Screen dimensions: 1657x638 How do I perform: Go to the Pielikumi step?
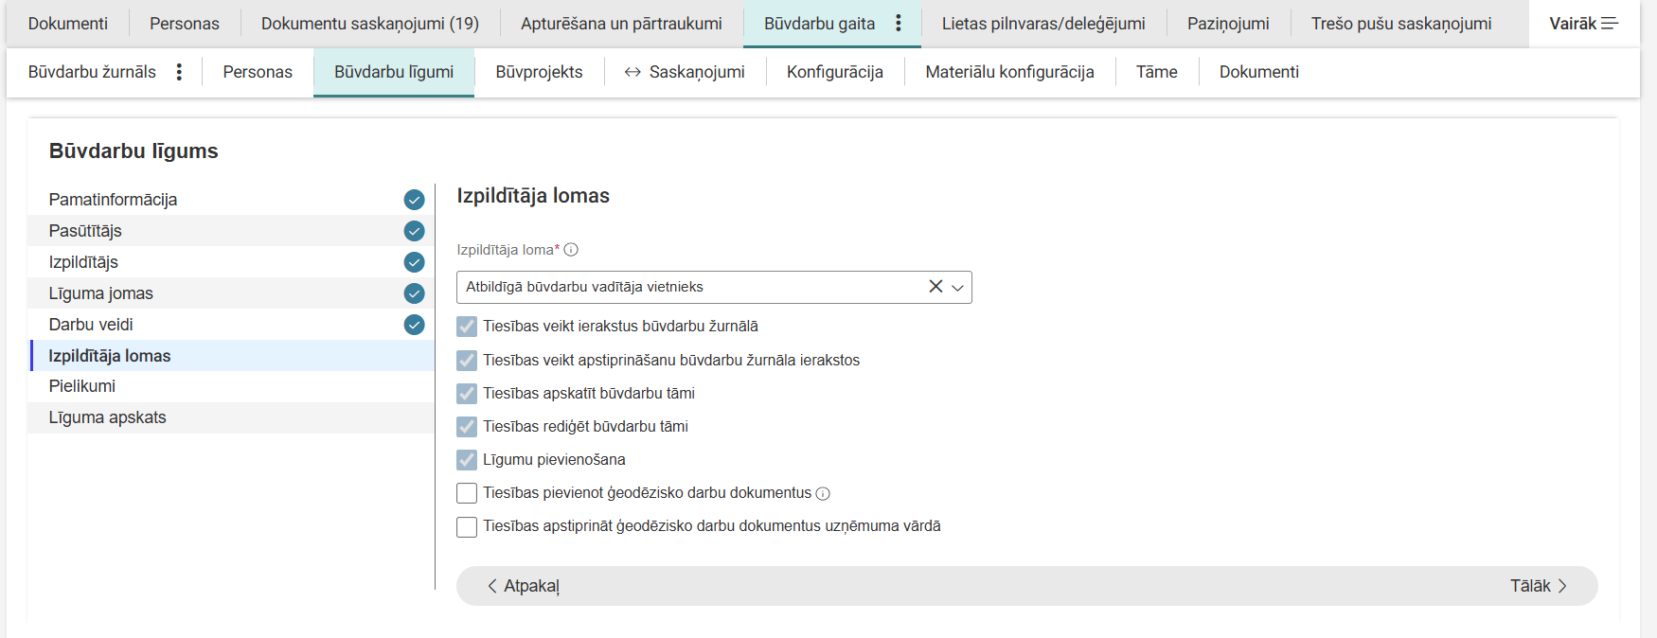tap(232, 386)
